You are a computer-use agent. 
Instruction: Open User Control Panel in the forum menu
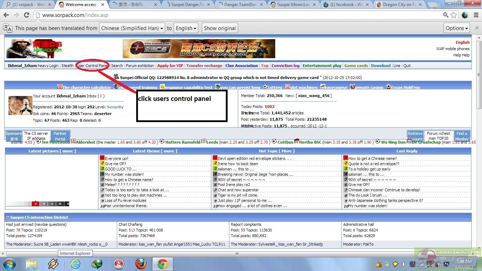[92, 66]
